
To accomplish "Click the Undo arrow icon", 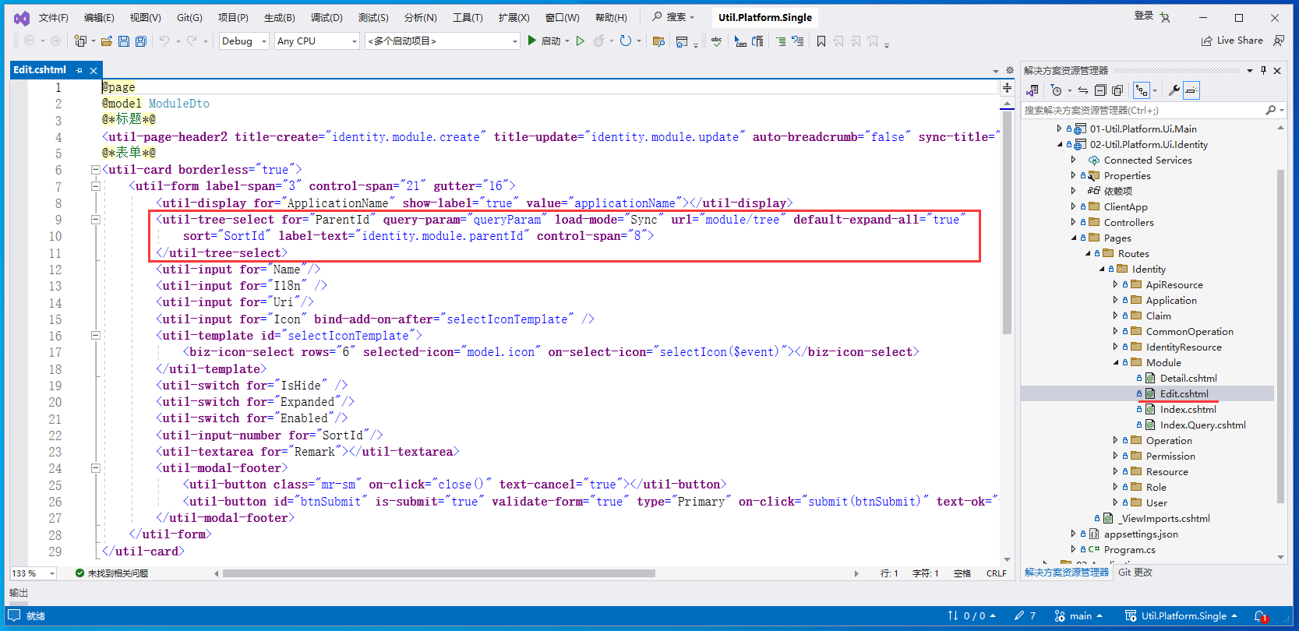I will [x=164, y=41].
